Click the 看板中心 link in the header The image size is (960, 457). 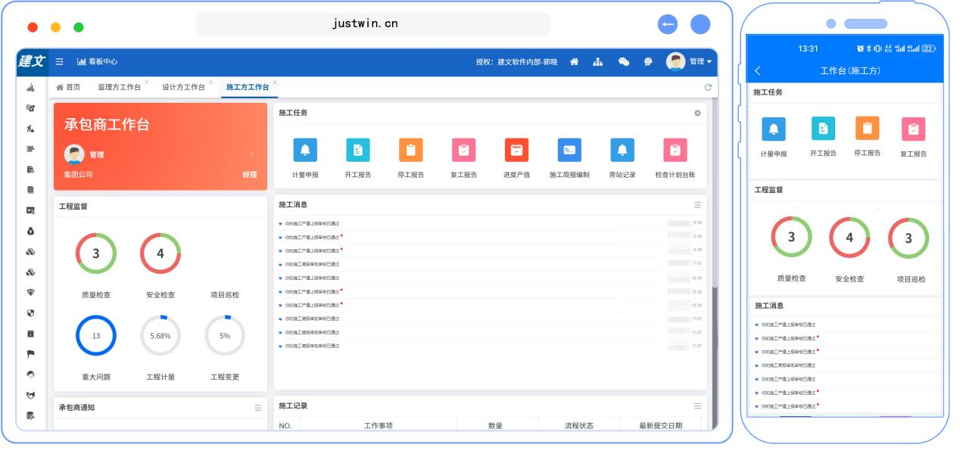(x=97, y=62)
